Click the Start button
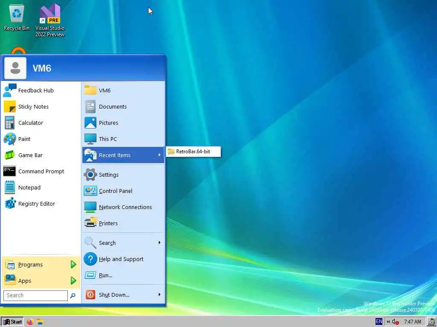This screenshot has width=437, height=327. (12, 322)
